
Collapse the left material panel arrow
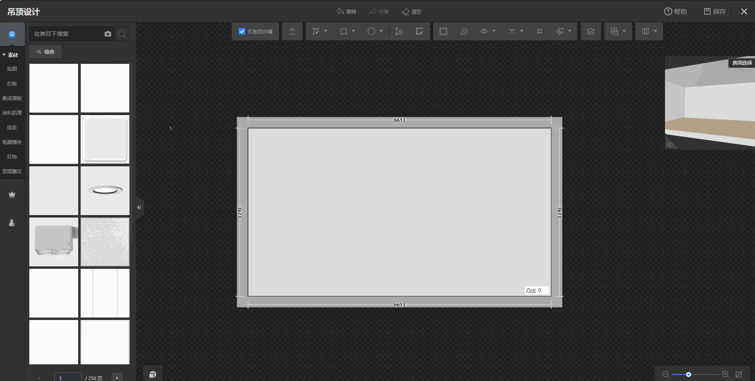139,207
